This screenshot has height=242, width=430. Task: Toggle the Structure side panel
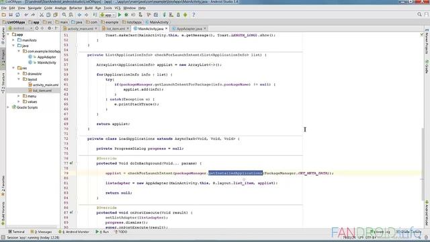tap(3, 83)
